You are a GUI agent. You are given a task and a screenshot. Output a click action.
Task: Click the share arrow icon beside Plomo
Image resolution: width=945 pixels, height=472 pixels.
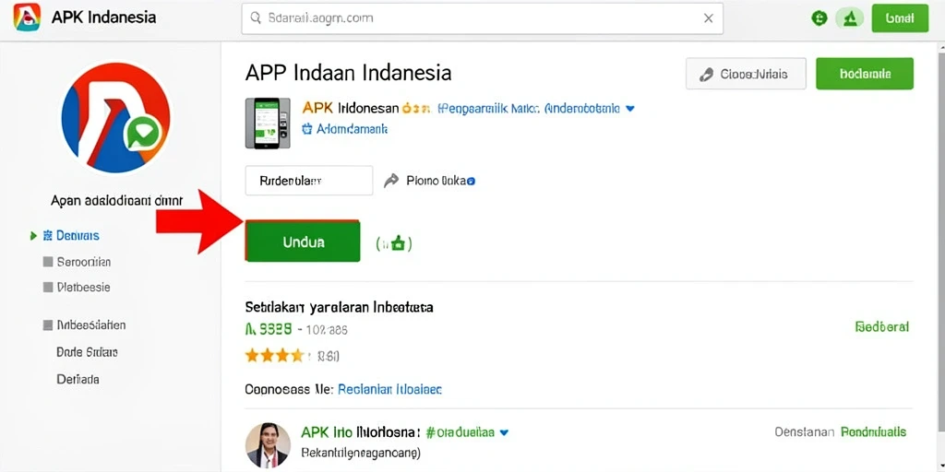(391, 180)
